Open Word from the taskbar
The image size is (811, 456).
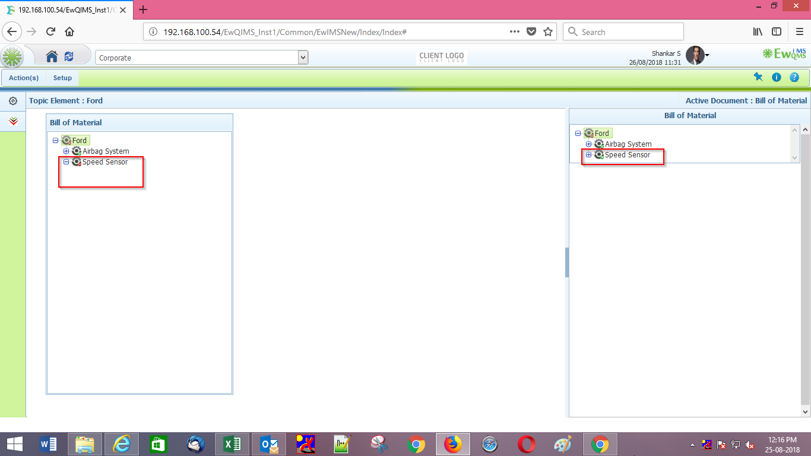(x=48, y=444)
